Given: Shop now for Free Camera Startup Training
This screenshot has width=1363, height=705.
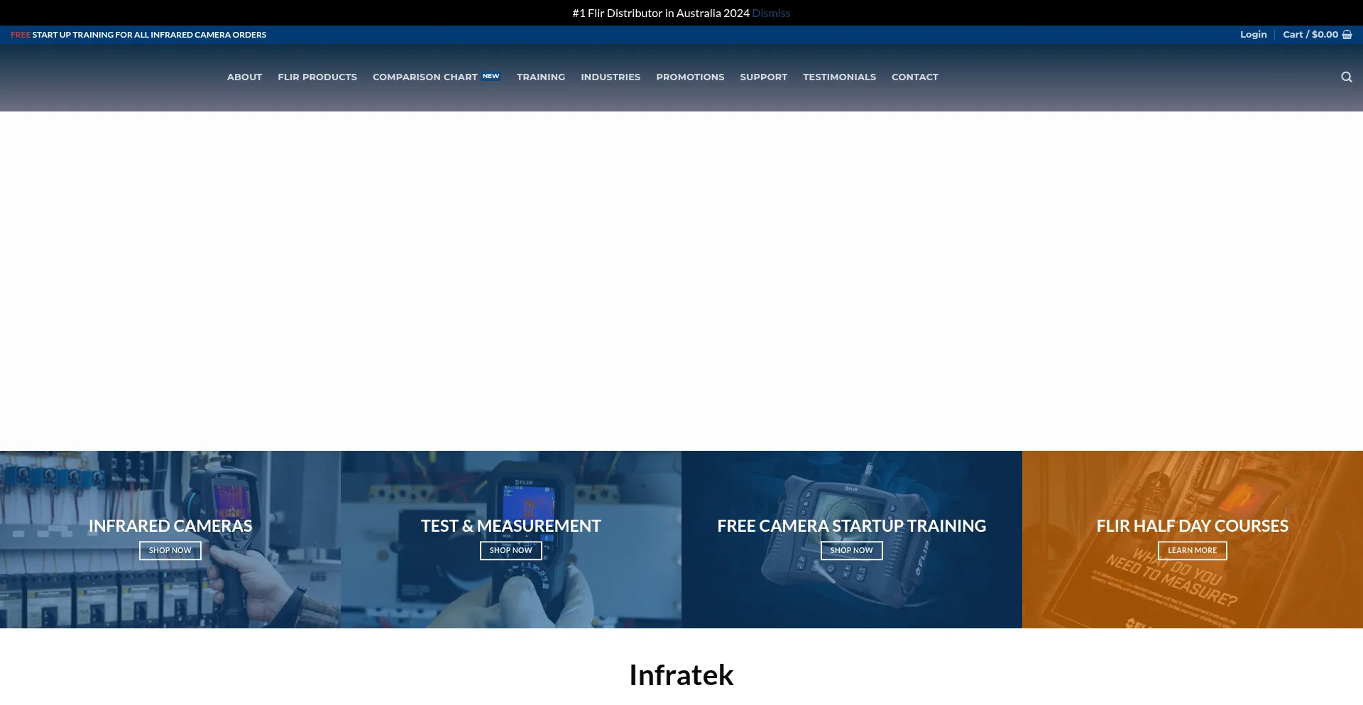Looking at the screenshot, I should 851,550.
